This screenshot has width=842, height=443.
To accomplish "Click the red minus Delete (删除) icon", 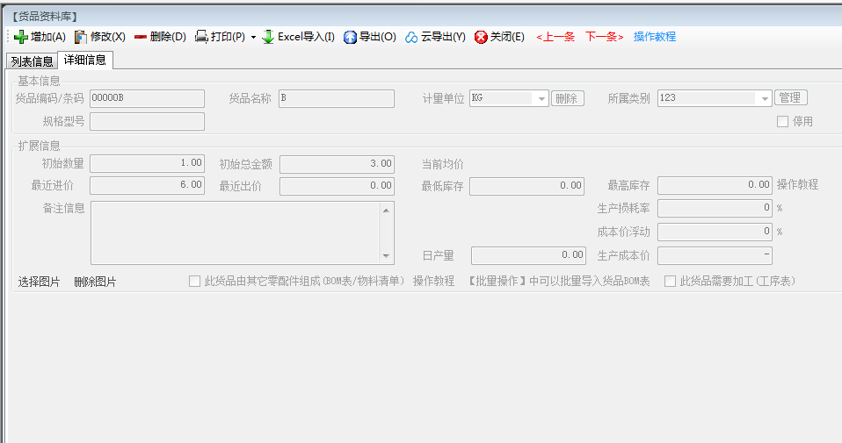I will 141,37.
